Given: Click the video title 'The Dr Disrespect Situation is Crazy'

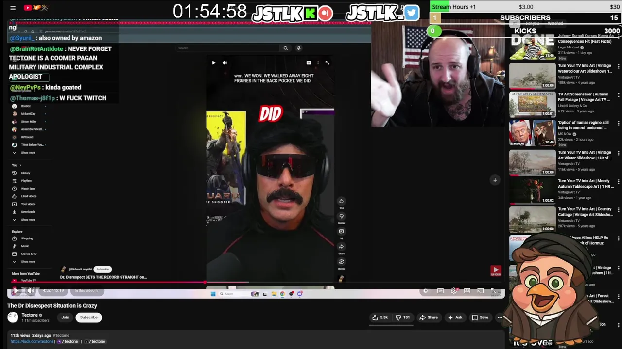Looking at the screenshot, I should [x=52, y=306].
